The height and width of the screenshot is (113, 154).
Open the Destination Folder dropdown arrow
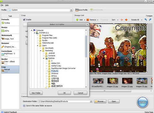click(x=91, y=101)
